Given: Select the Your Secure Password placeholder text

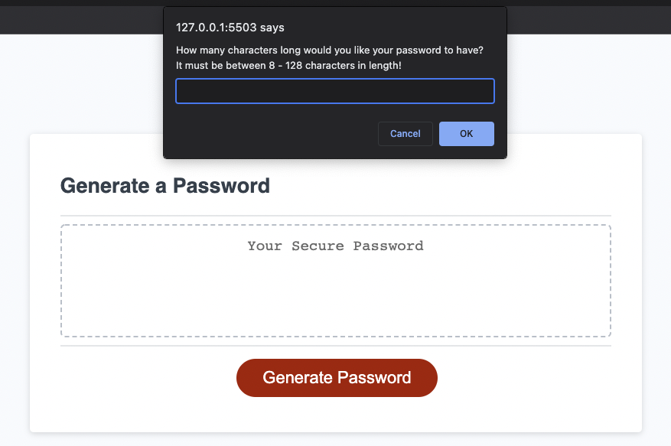Looking at the screenshot, I should pyautogui.click(x=334, y=246).
